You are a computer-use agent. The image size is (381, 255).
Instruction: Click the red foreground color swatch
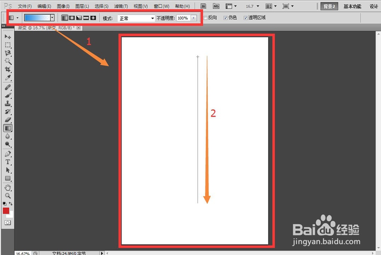click(6, 211)
